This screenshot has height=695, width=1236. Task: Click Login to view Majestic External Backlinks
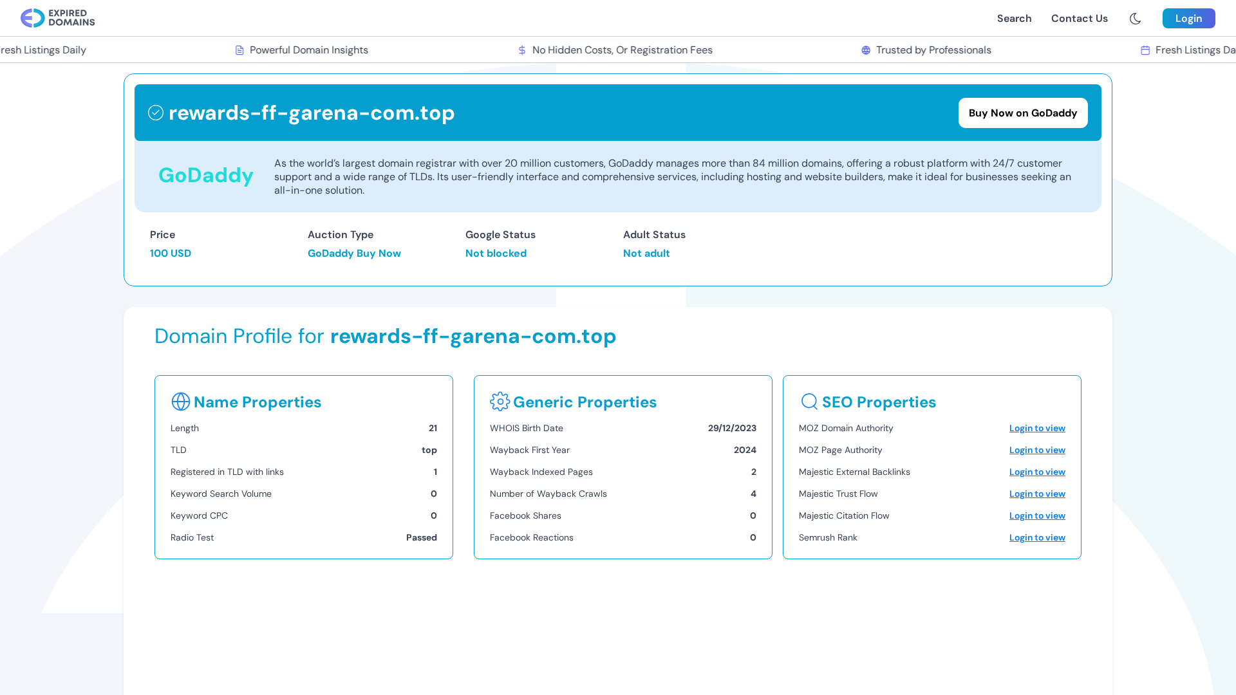[x=1037, y=472]
